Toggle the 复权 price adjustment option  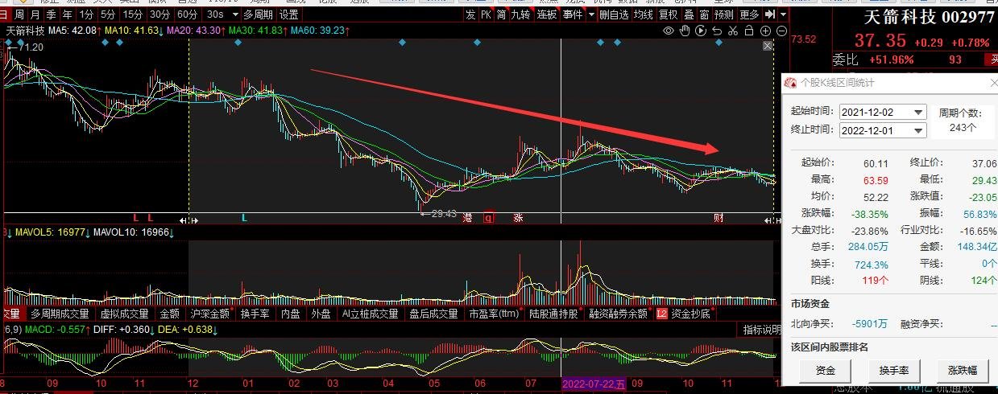click(668, 14)
